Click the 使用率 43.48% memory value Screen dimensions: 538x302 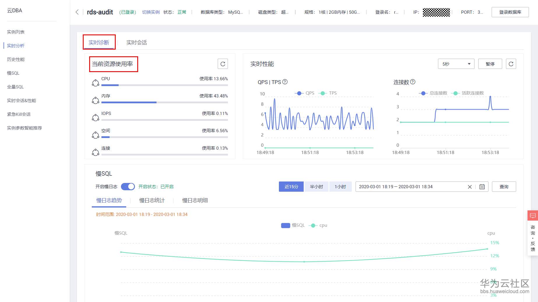214,96
